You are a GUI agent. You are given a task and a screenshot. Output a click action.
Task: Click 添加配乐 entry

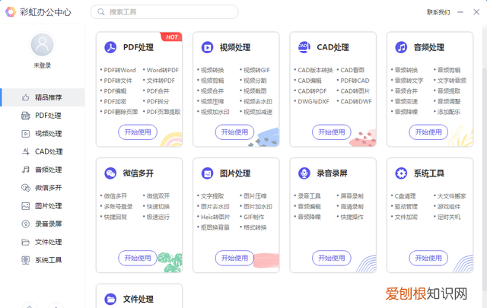coord(449,112)
